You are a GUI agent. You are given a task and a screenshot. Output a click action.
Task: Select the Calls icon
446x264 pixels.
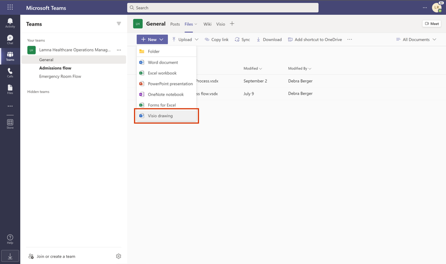[x=10, y=72]
